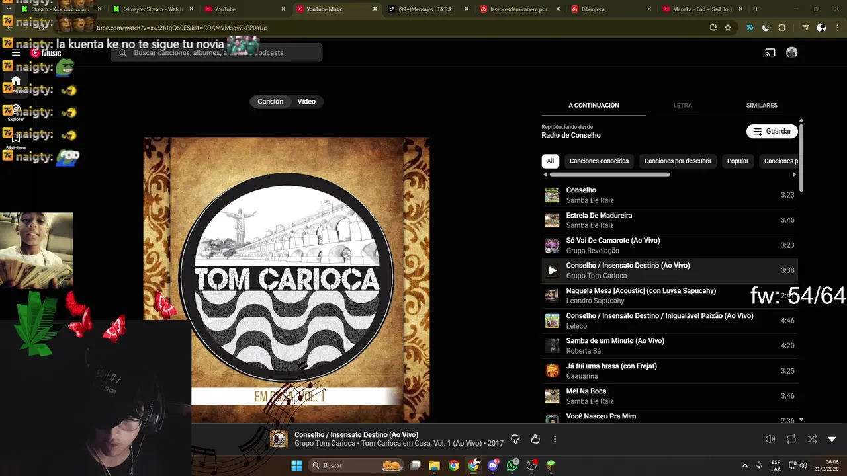Close the lasvocesdemicabeza browser tab
This screenshot has height=476, width=847.
click(x=558, y=9)
